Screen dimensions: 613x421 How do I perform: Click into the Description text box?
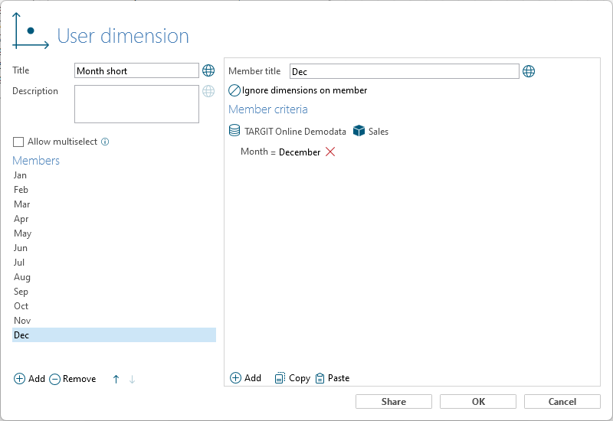tap(136, 104)
